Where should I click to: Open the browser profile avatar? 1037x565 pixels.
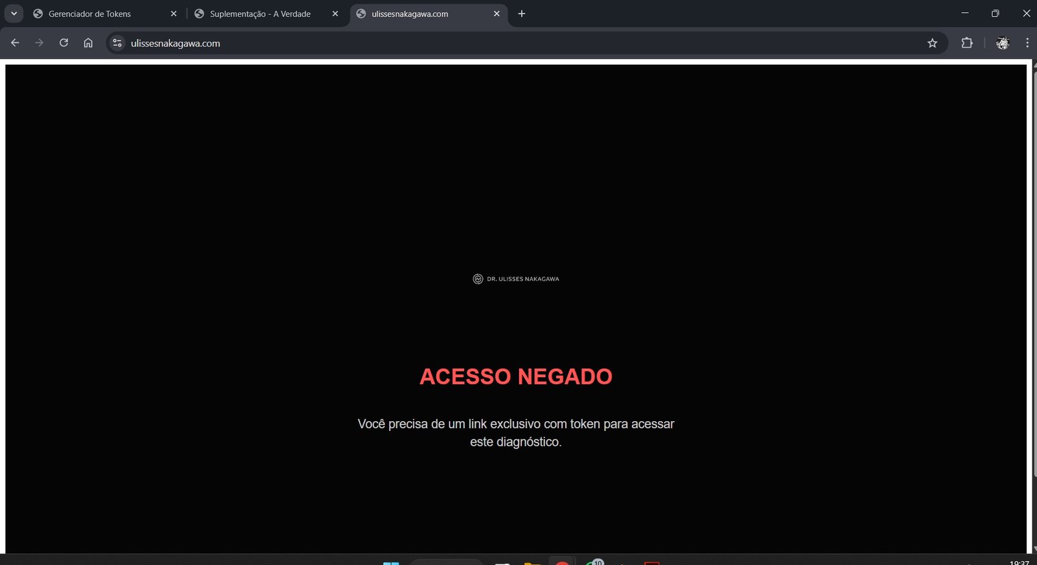tap(1003, 43)
